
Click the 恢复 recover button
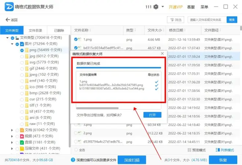coord(223,160)
